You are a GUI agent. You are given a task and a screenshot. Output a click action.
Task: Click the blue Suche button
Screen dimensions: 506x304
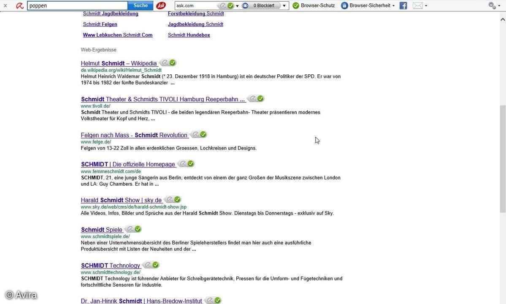pyautogui.click(x=141, y=5)
